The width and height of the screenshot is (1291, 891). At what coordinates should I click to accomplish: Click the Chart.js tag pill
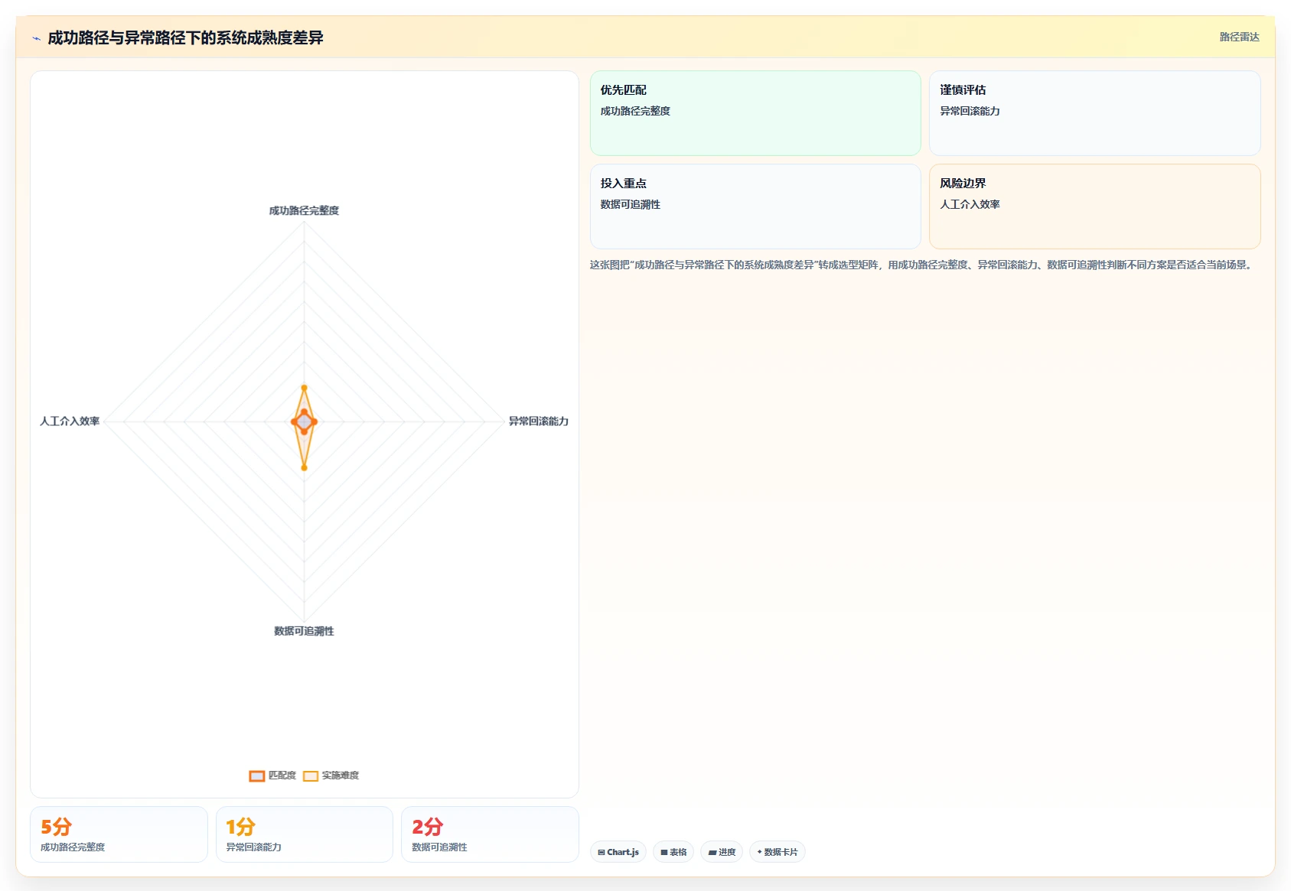point(618,852)
